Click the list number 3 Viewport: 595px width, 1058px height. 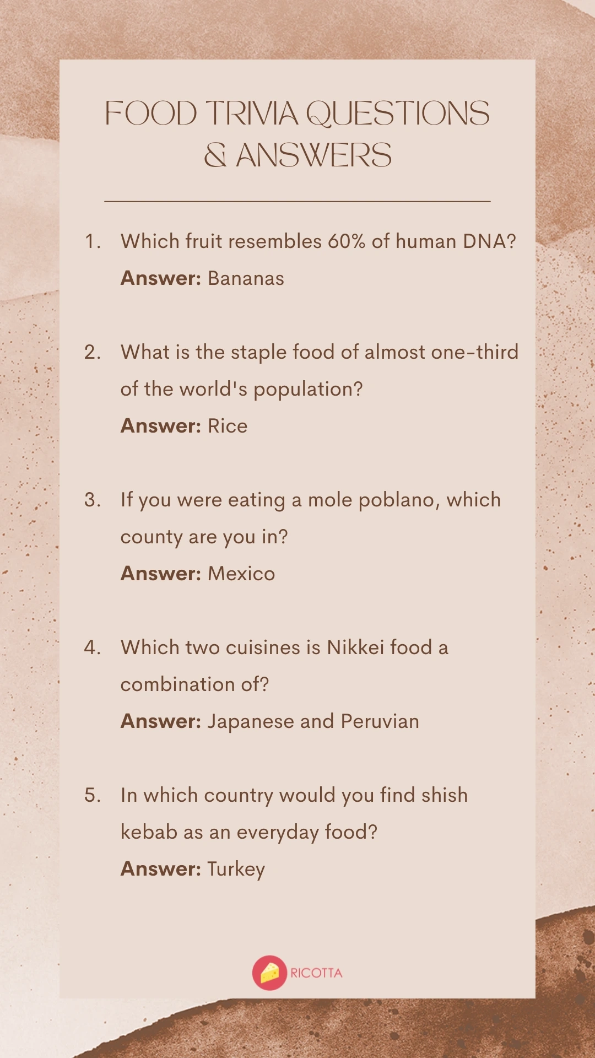click(x=93, y=500)
